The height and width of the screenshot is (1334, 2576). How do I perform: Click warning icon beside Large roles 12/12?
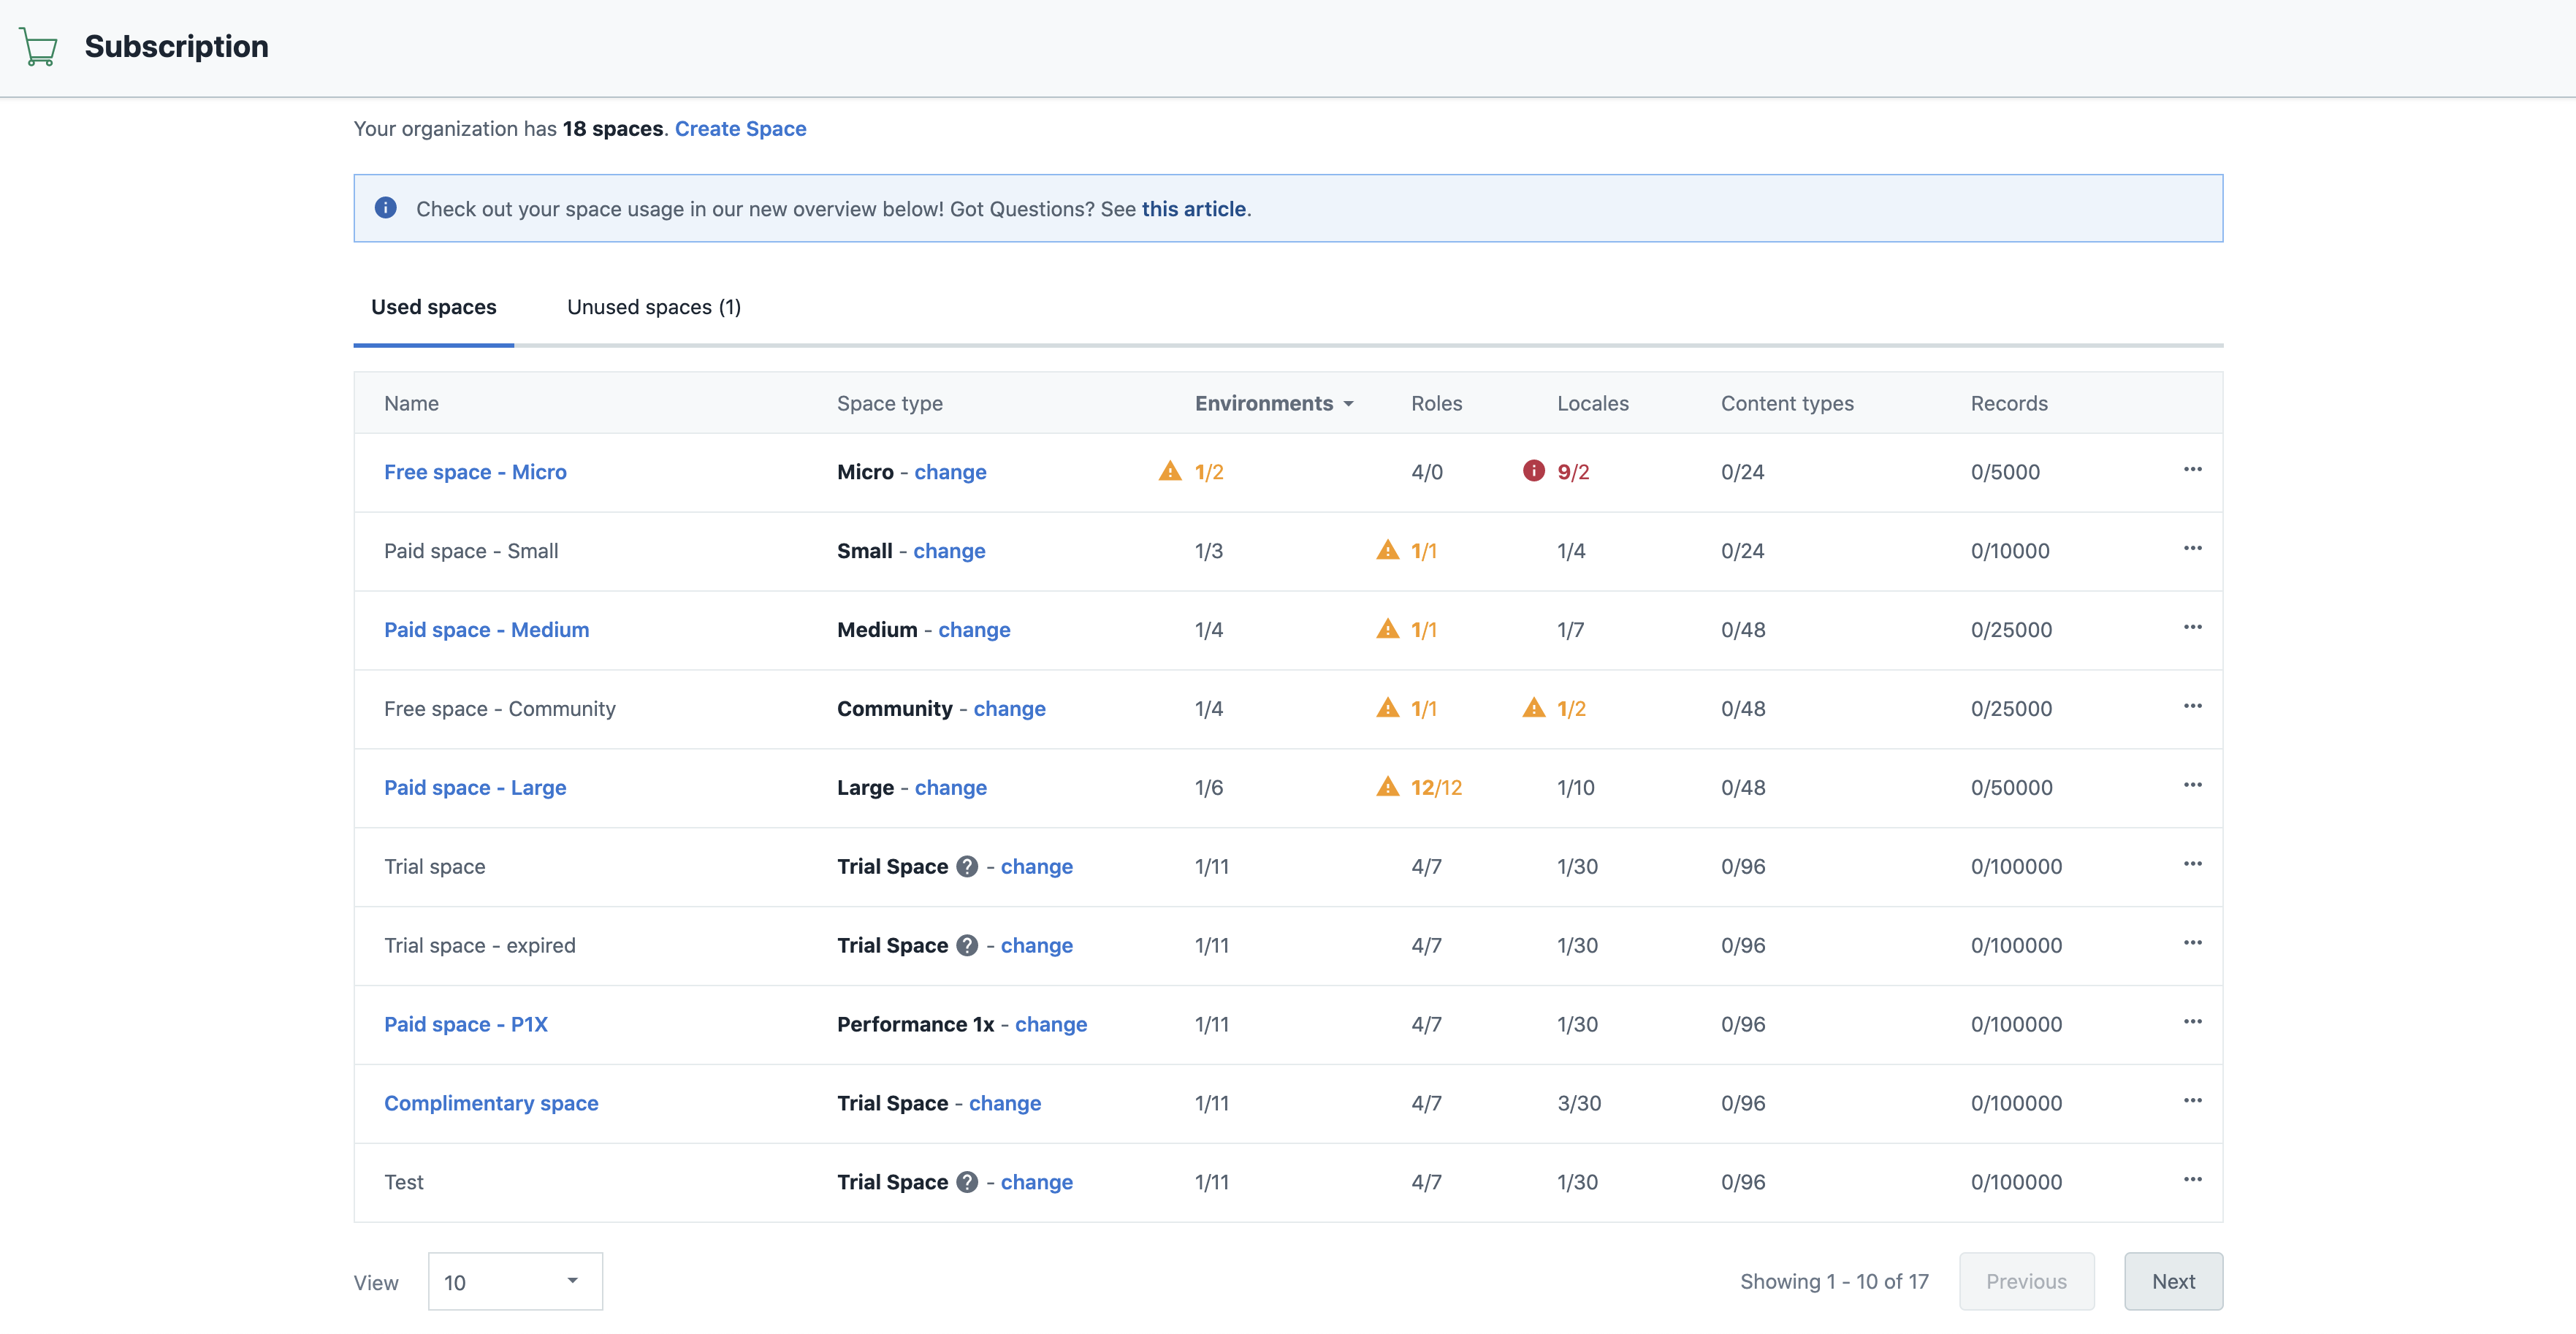1387,787
